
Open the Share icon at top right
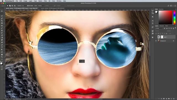point(175,6)
